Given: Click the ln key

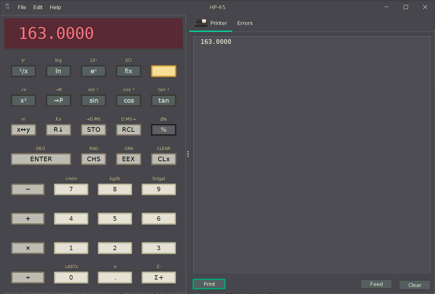Looking at the screenshot, I should tap(59, 71).
